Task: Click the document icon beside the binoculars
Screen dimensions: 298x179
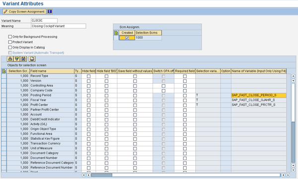Action: click(32, 59)
